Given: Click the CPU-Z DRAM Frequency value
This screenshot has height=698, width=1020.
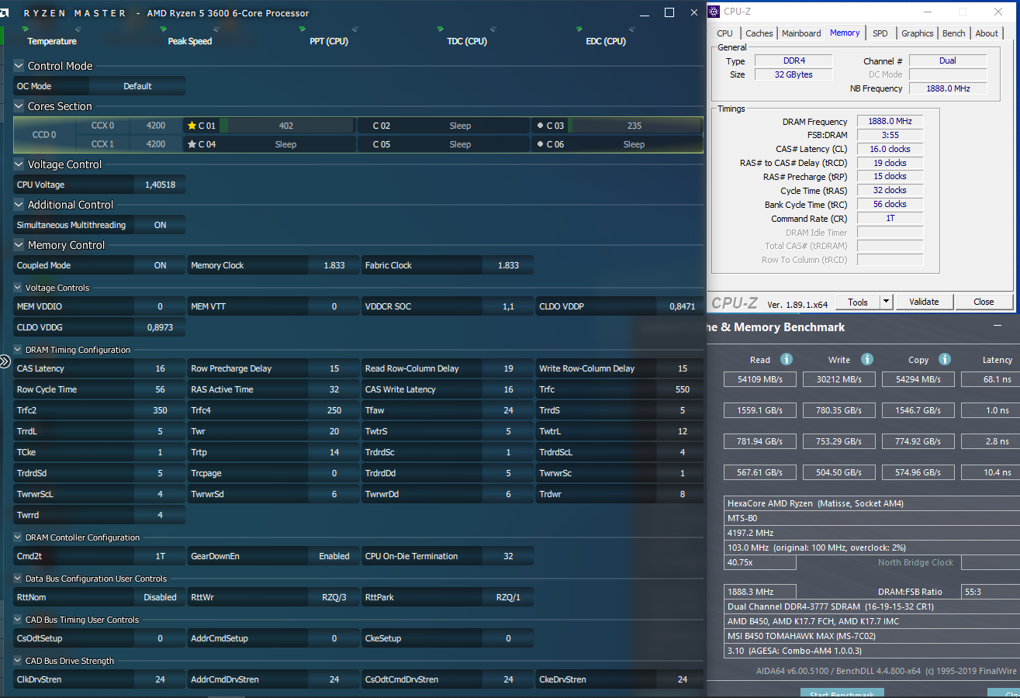Looking at the screenshot, I should pos(890,121).
